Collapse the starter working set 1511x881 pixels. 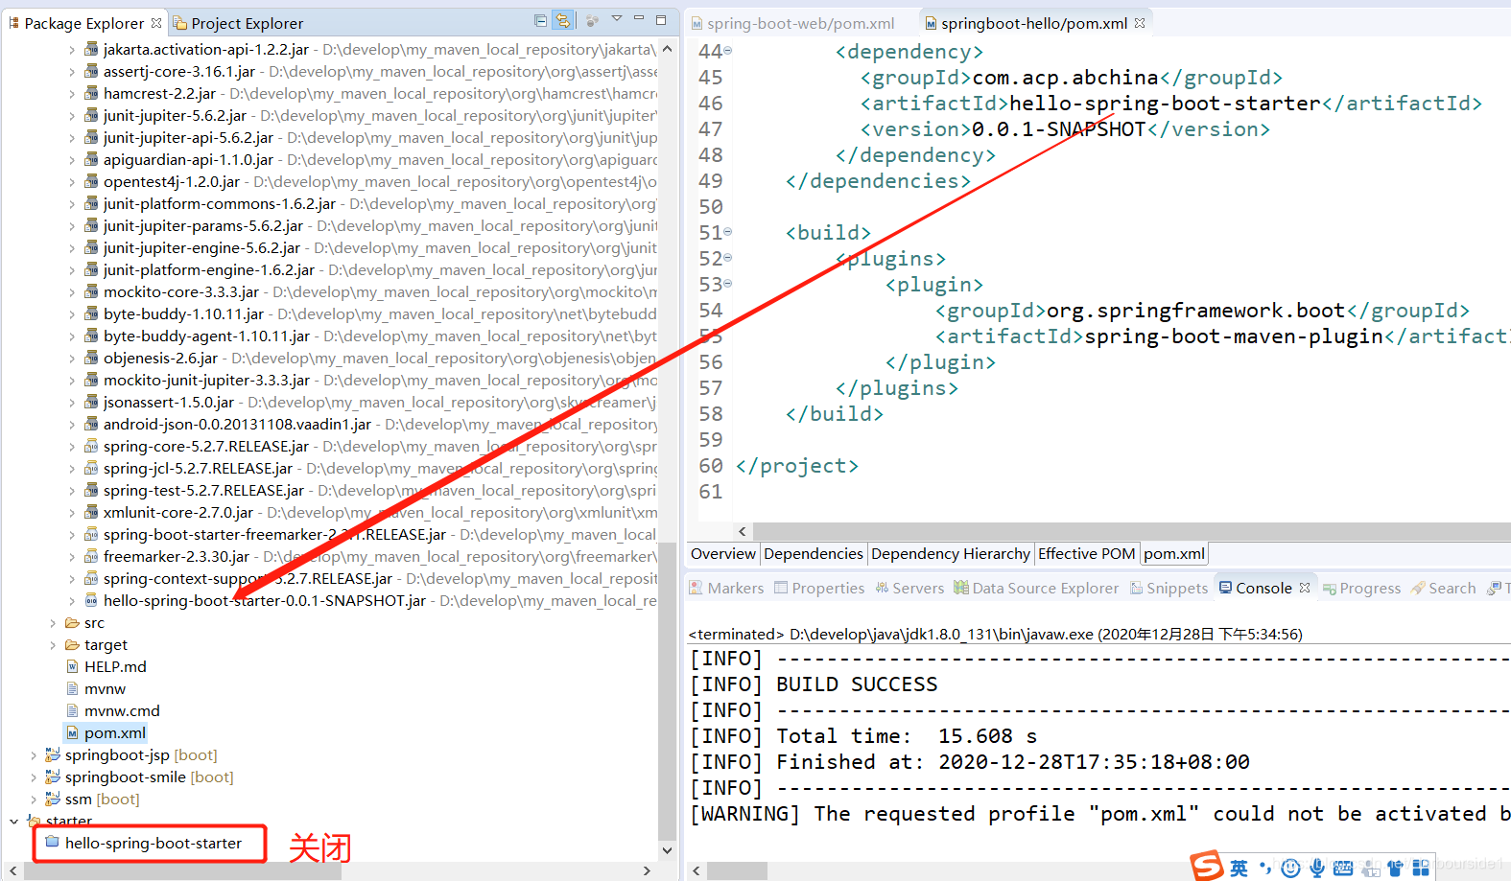(13, 822)
